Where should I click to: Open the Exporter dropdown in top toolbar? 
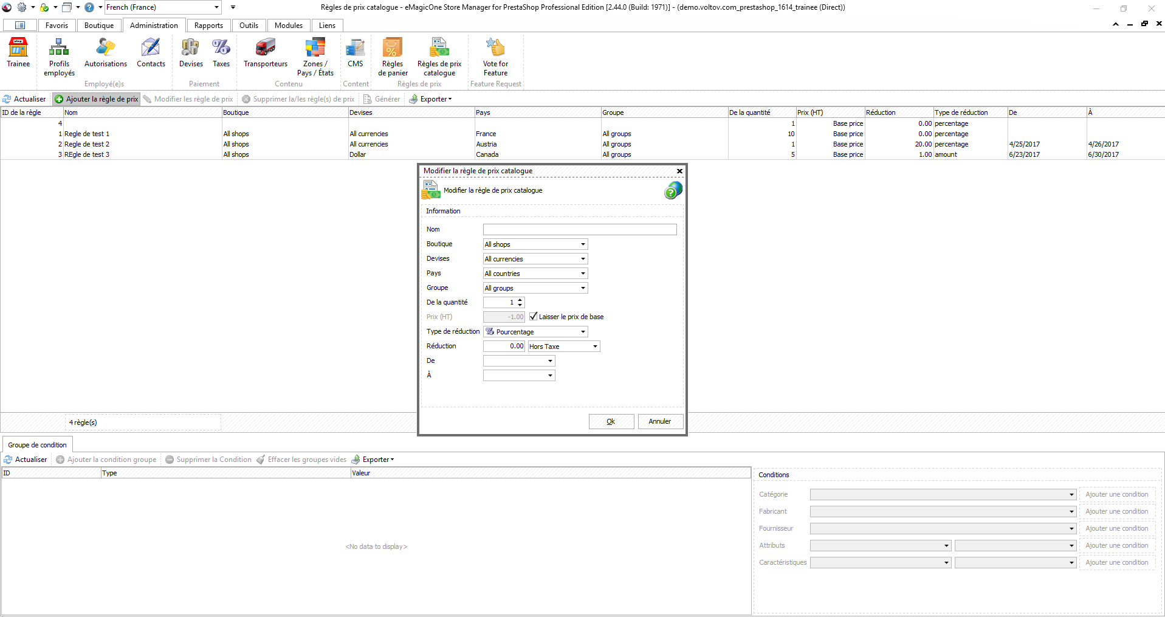tap(430, 99)
